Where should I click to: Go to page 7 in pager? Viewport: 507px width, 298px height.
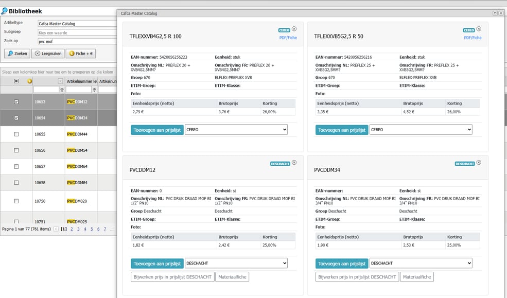pos(105,229)
